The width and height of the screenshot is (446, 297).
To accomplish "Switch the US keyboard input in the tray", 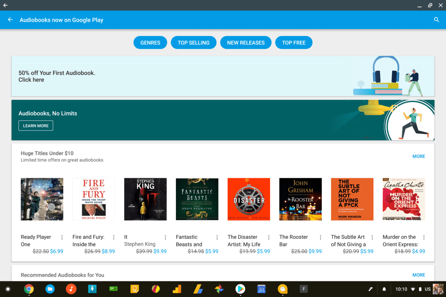I will [428, 289].
